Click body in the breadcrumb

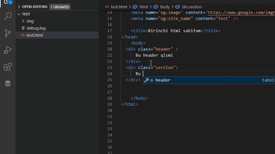pyautogui.click(x=165, y=7)
